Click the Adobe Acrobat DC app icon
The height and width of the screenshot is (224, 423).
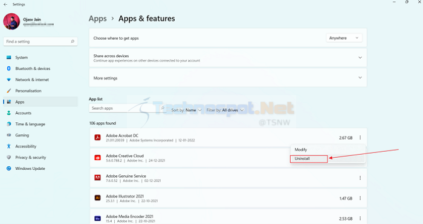click(97, 138)
